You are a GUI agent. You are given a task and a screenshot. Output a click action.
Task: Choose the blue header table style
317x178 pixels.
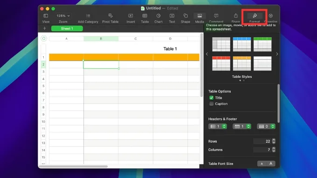click(x=242, y=44)
